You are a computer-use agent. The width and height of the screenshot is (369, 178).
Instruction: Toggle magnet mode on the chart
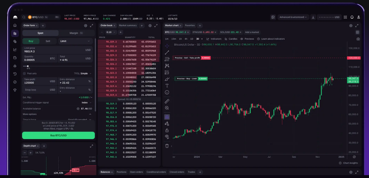(x=167, y=117)
